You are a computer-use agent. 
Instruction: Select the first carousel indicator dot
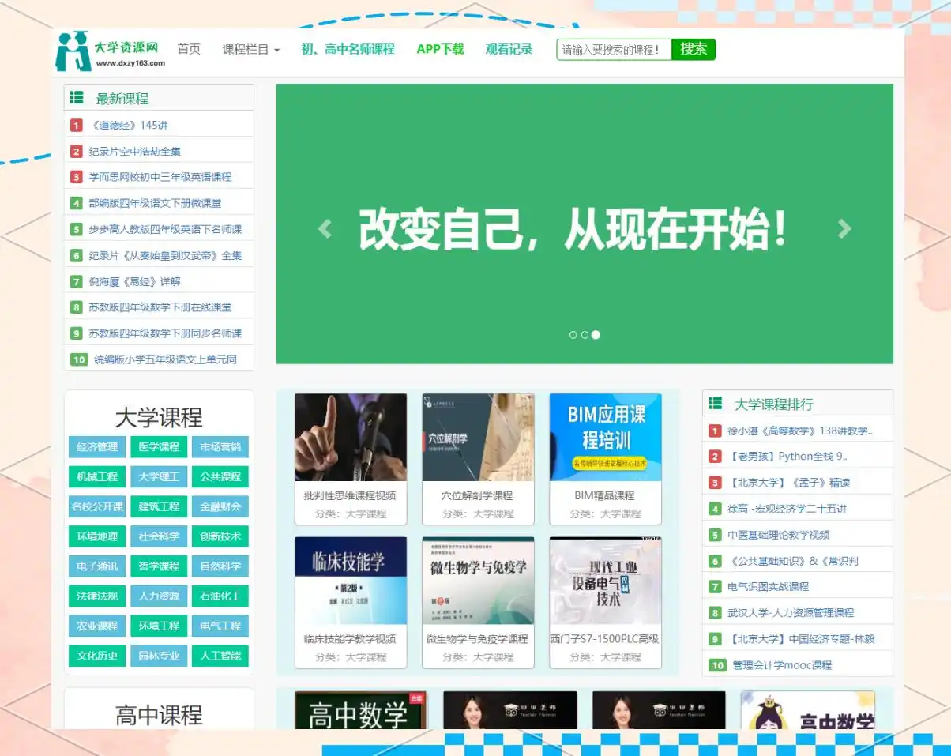point(573,335)
